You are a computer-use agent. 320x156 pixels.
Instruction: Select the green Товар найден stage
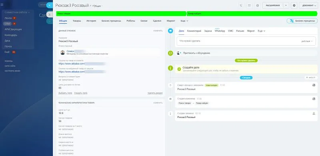point(252,14)
